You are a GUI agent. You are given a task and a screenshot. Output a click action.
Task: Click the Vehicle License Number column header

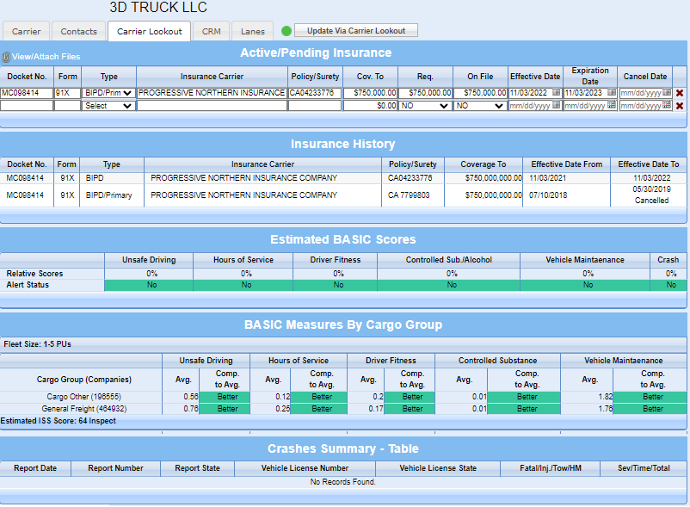pos(305,468)
